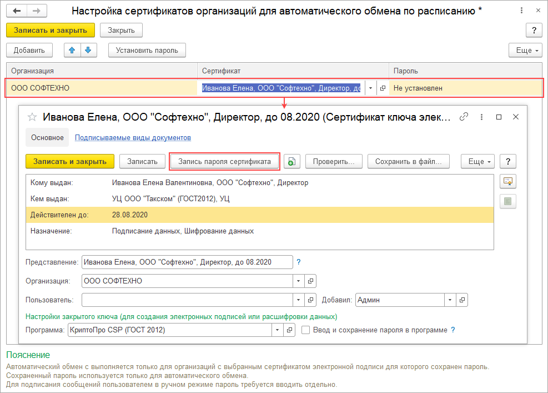Open the selected certificate in the table cell

click(383, 88)
